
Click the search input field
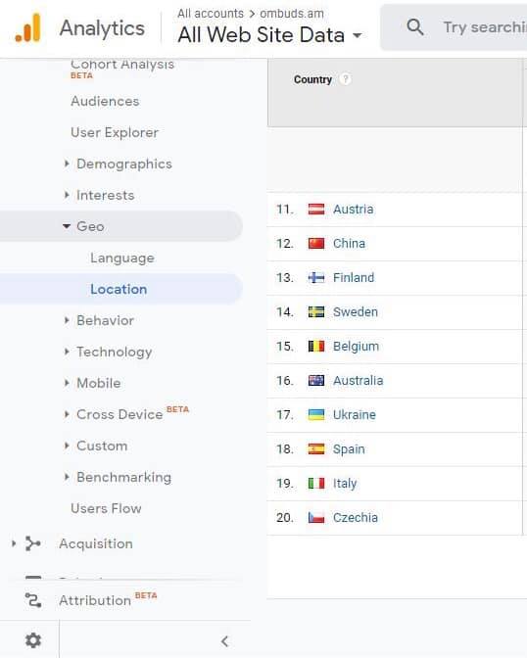484,27
